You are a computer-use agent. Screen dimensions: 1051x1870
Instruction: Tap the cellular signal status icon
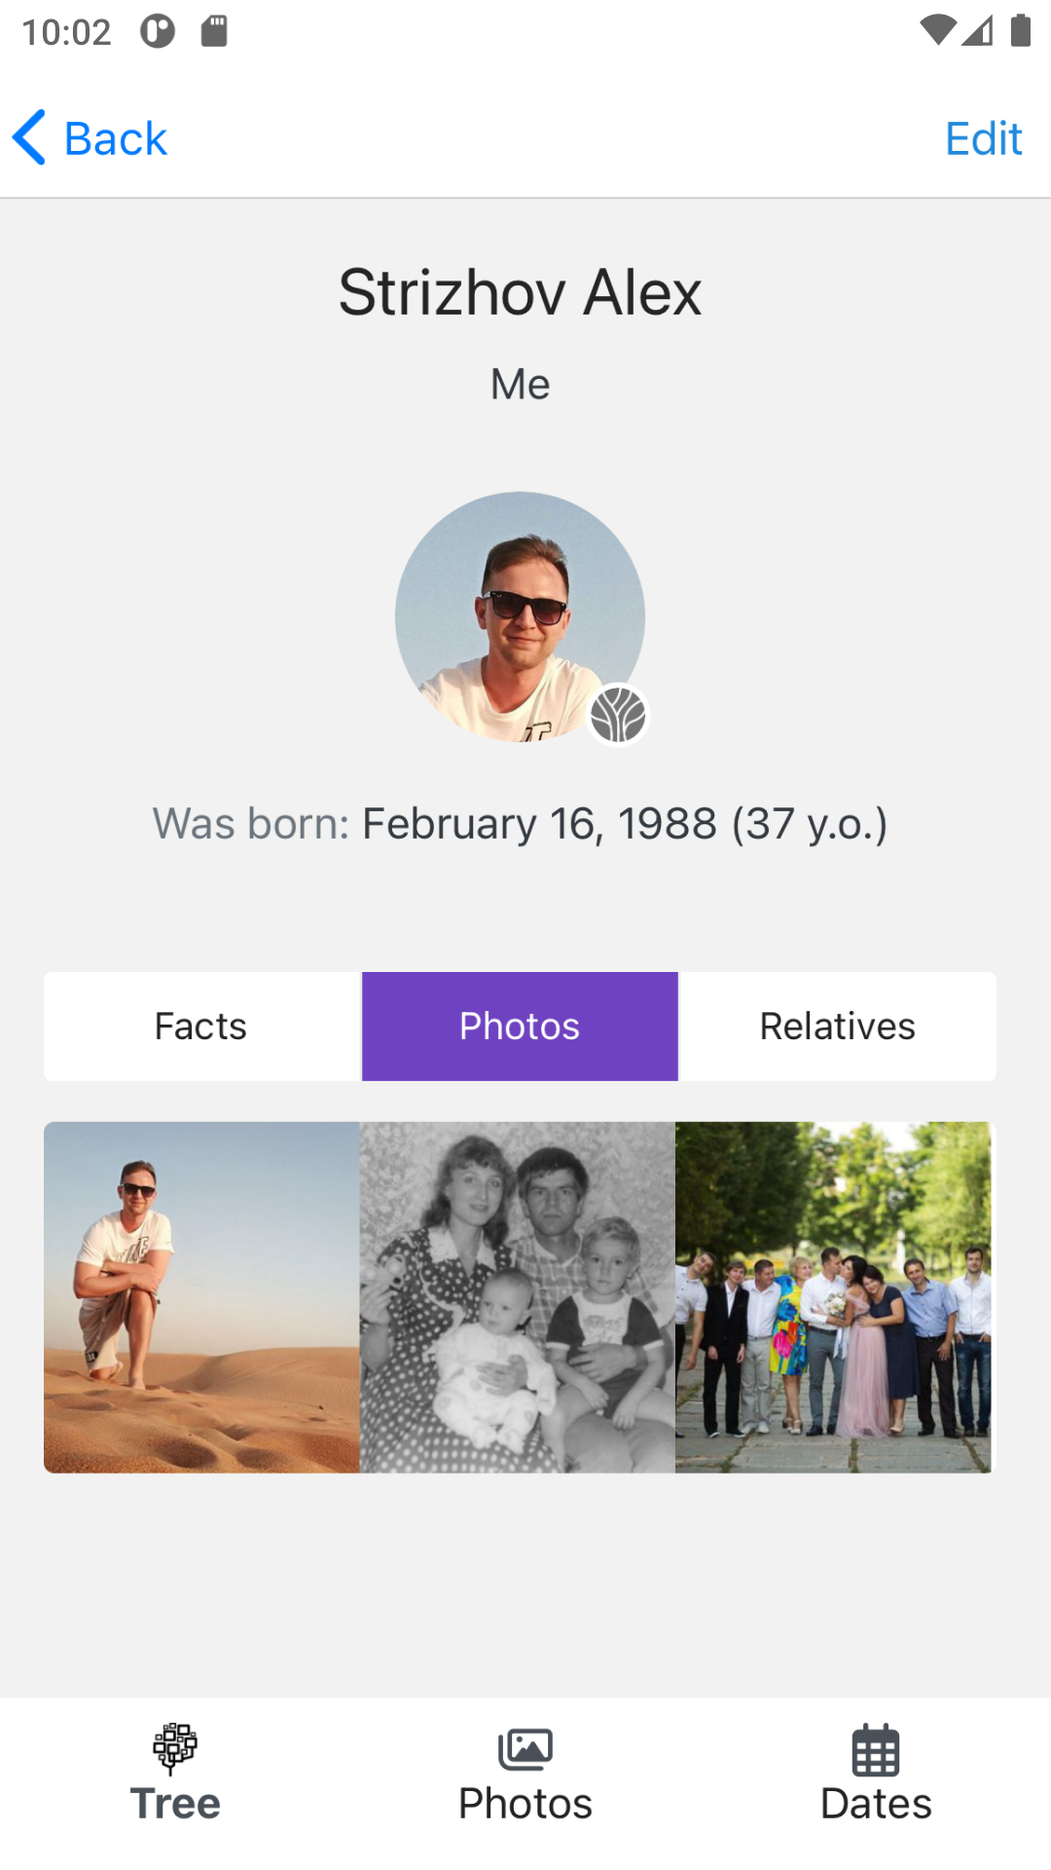pyautogui.click(x=977, y=31)
